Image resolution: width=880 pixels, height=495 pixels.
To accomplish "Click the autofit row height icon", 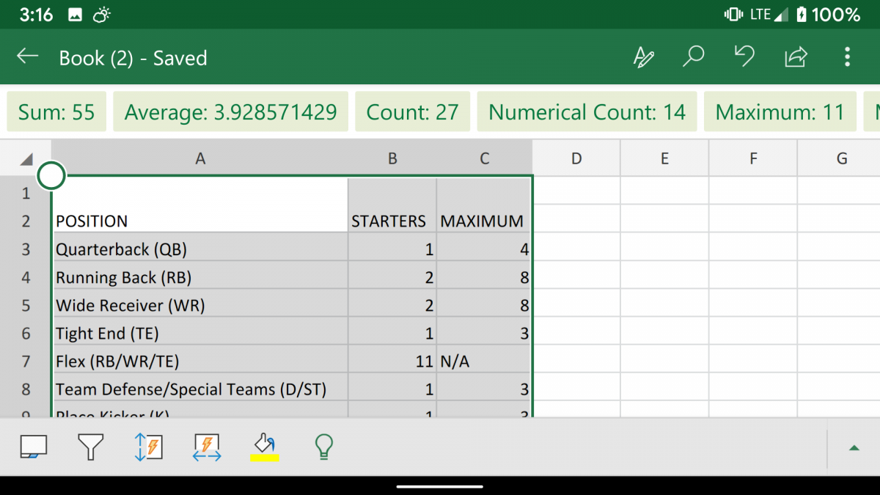I will [x=149, y=447].
